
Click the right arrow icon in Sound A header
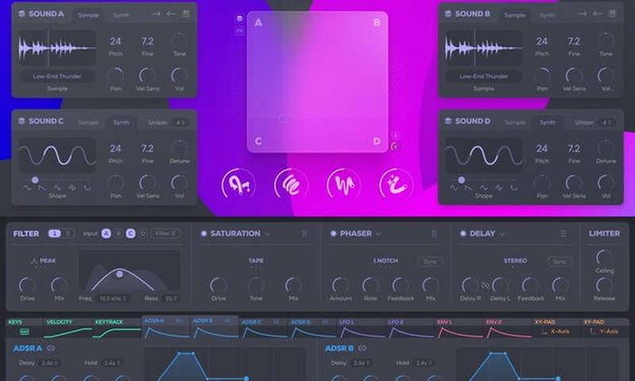156,13
